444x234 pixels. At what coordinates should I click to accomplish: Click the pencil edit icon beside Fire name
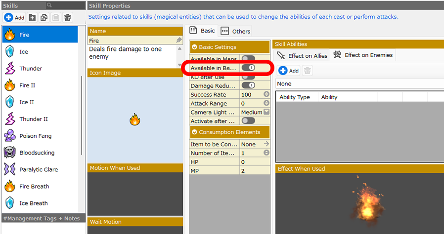pyautogui.click(x=179, y=40)
